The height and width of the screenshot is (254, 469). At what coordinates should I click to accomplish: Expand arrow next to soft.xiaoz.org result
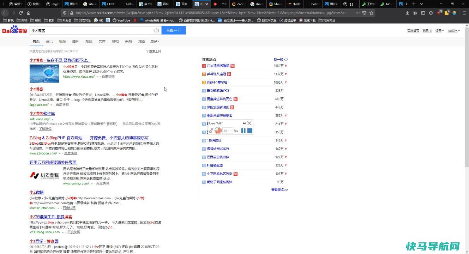52,119
